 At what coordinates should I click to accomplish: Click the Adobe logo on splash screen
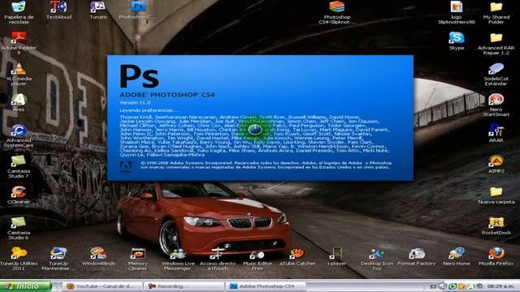click(126, 167)
